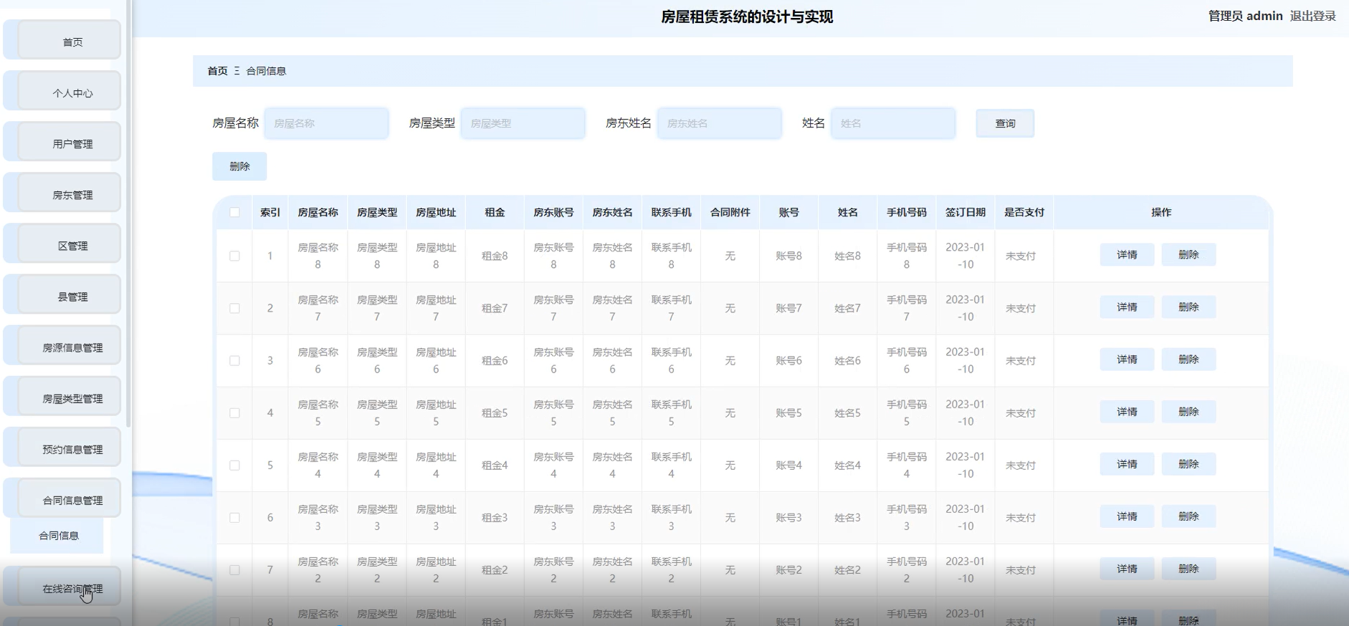Click into the 房东姓名 filter field
The image size is (1349, 626).
[719, 123]
